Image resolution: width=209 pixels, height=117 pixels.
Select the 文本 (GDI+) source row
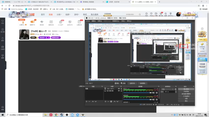[113, 89]
